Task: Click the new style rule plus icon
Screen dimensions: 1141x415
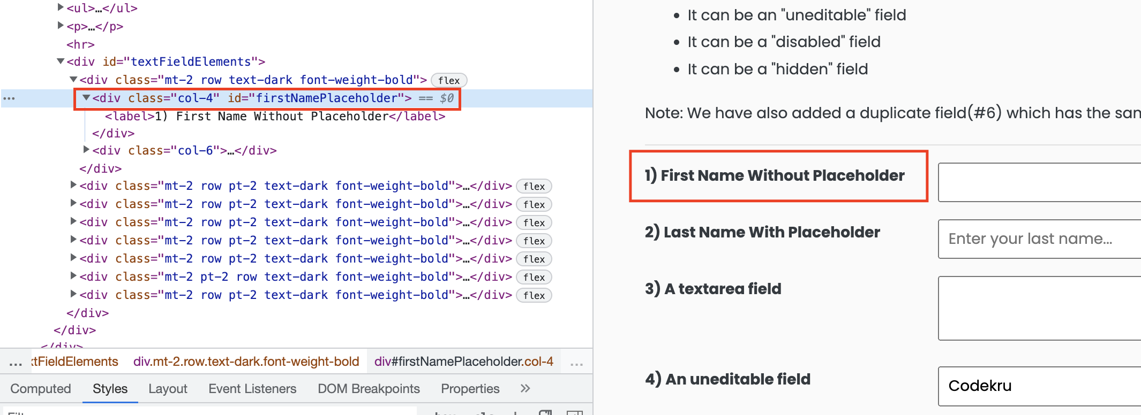Action: (x=515, y=413)
